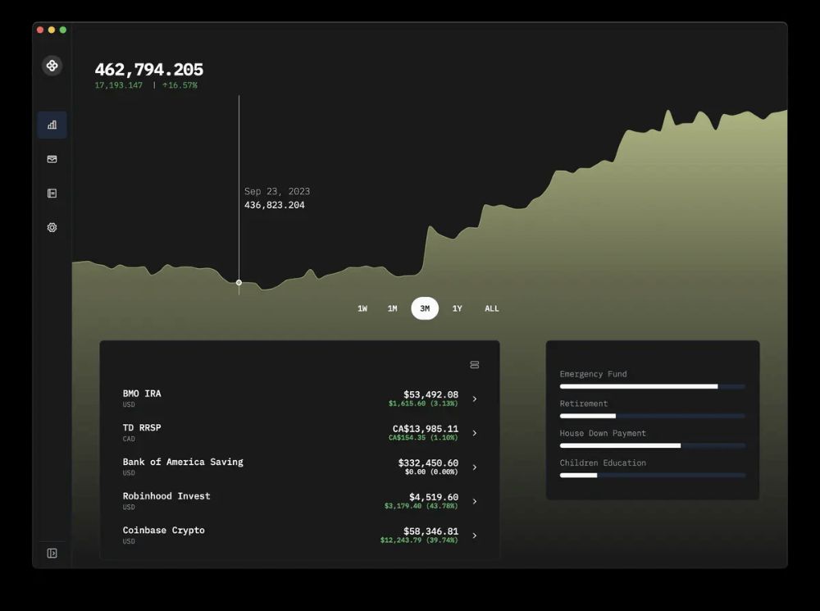Click the list layout icon above accounts
Image resolution: width=820 pixels, height=611 pixels.
tap(474, 365)
